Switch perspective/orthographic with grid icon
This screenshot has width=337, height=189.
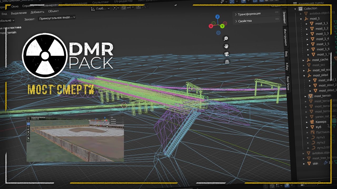click(x=227, y=62)
